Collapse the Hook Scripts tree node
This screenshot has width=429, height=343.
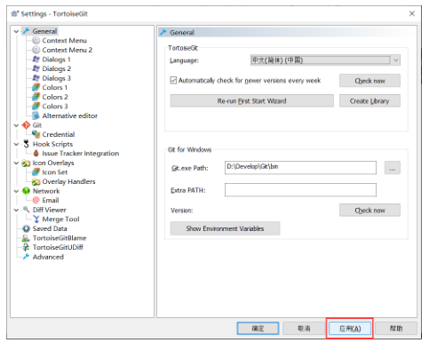click(17, 144)
